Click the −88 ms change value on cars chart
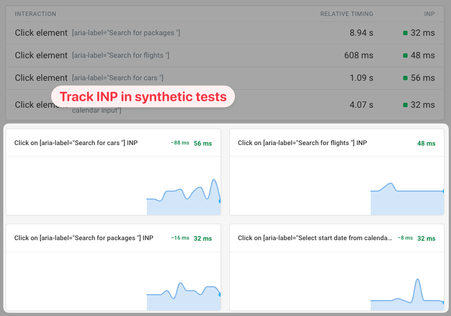Image resolution: width=451 pixels, height=316 pixels. tap(180, 143)
